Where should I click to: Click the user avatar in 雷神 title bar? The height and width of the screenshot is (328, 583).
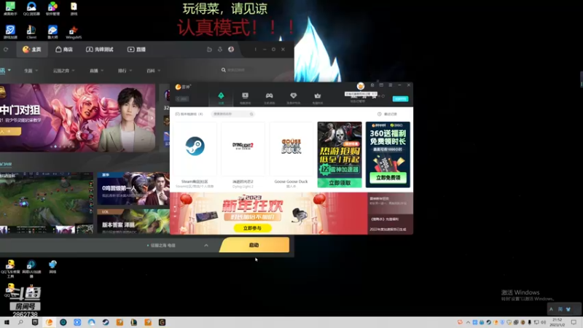(360, 86)
